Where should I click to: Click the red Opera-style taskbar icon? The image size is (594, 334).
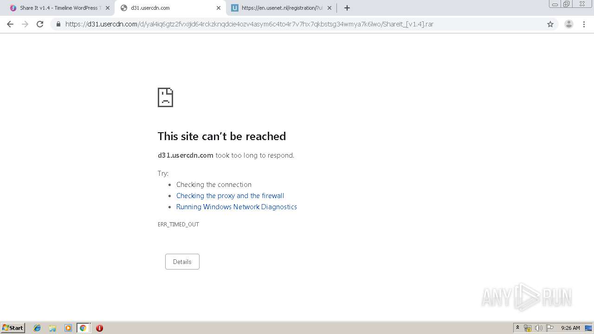coord(99,328)
